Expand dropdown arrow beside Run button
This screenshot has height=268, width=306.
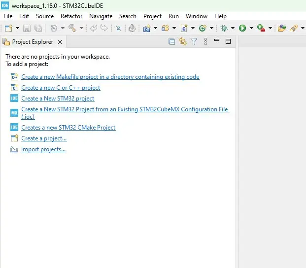point(251,29)
